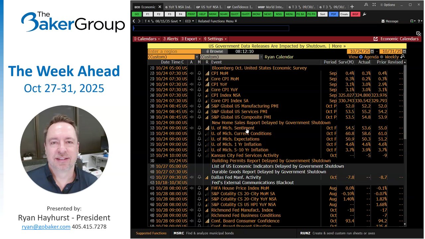Click the blue PDF button

pyautogui.click(x=333, y=14)
